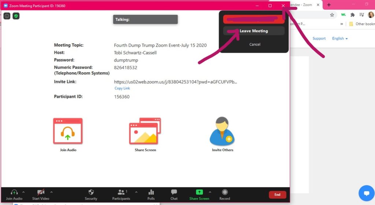Click Leave Meeting button
375x205 pixels.
[x=254, y=31]
